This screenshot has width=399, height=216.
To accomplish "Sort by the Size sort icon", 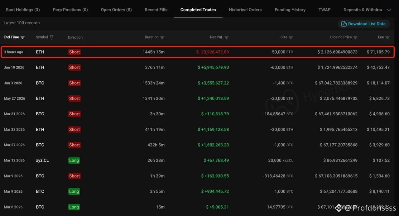I will tap(291, 37).
